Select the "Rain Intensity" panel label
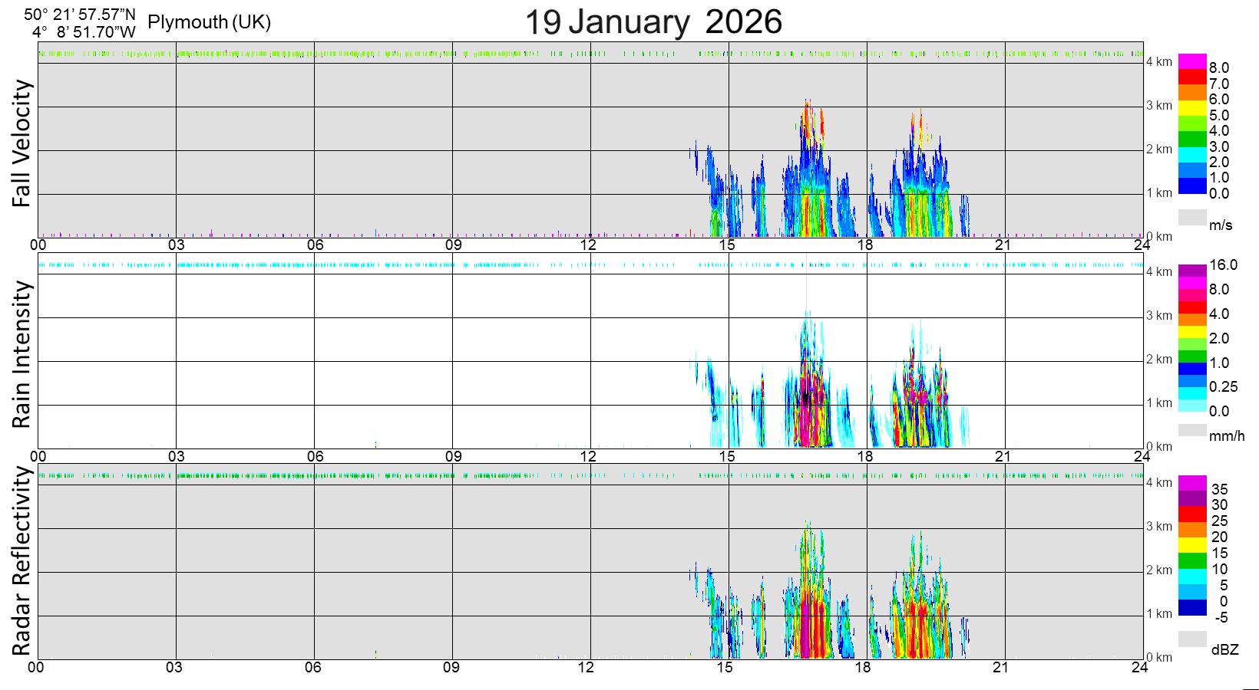1259x690 pixels. click(23, 353)
